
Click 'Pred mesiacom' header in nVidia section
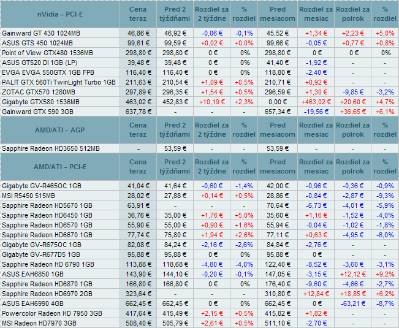click(278, 14)
